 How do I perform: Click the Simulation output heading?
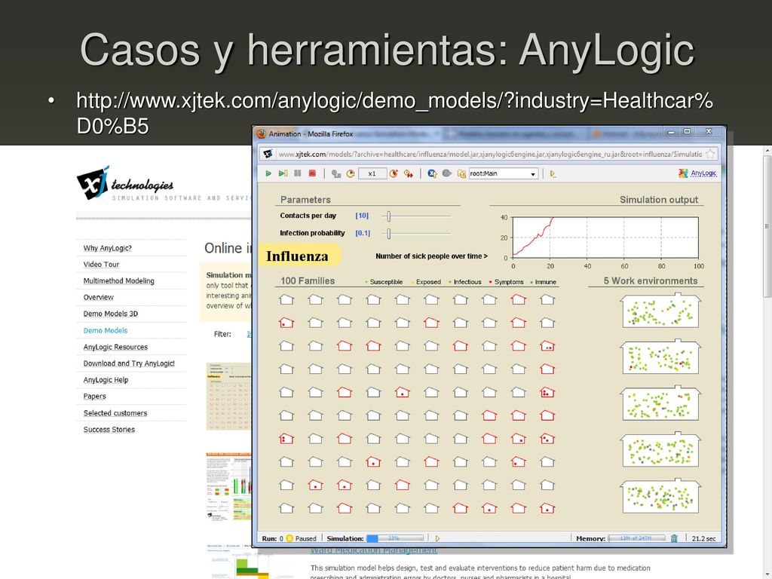point(659,199)
